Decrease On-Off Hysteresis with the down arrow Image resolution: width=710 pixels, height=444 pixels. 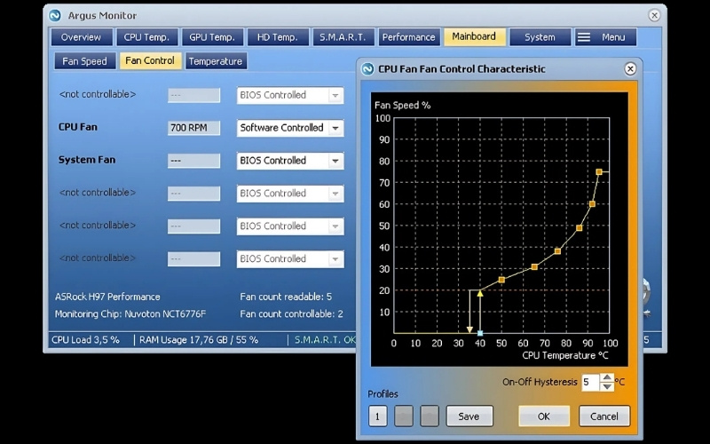tap(607, 387)
